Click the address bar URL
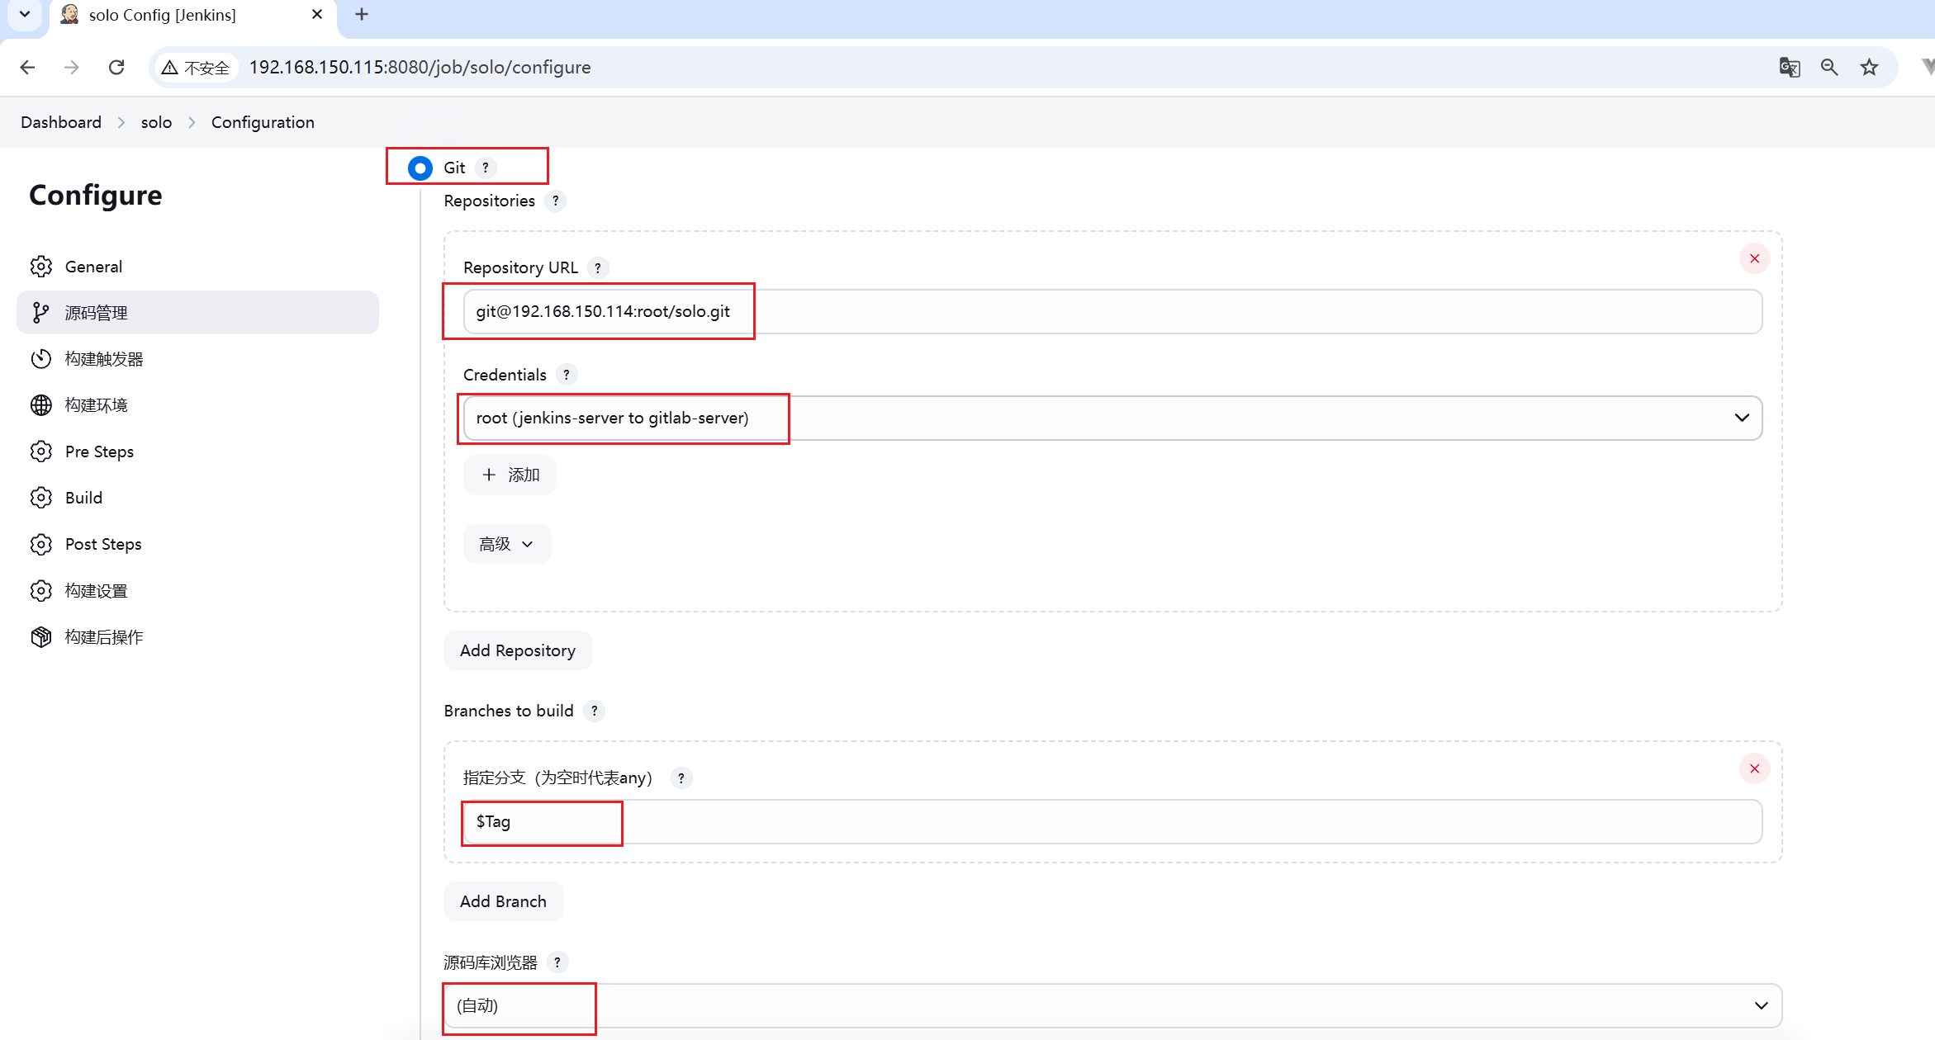This screenshot has height=1040, width=1935. [420, 68]
